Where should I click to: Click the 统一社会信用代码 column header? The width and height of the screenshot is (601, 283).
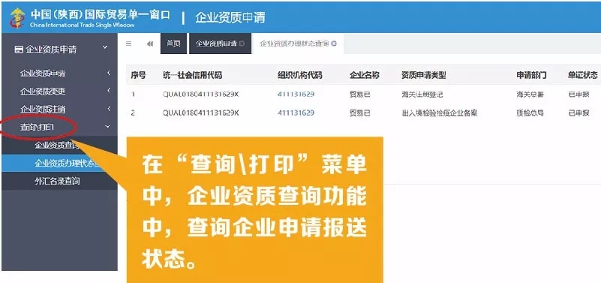[x=192, y=76]
